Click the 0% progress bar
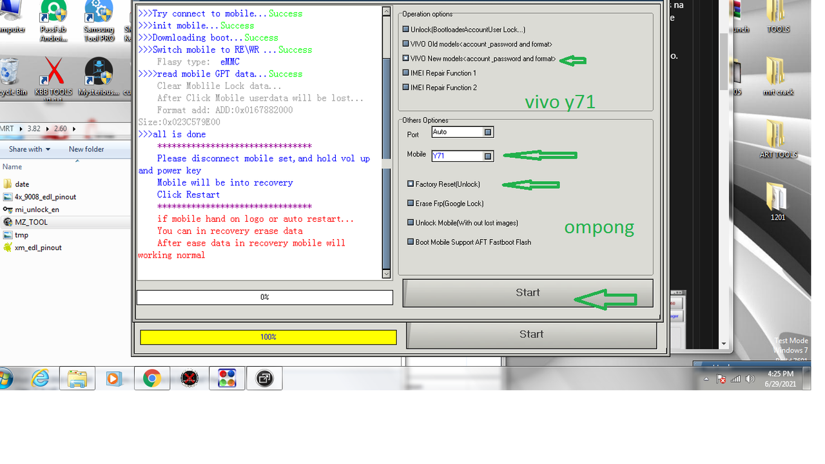Image resolution: width=825 pixels, height=464 pixels. pyautogui.click(x=265, y=297)
